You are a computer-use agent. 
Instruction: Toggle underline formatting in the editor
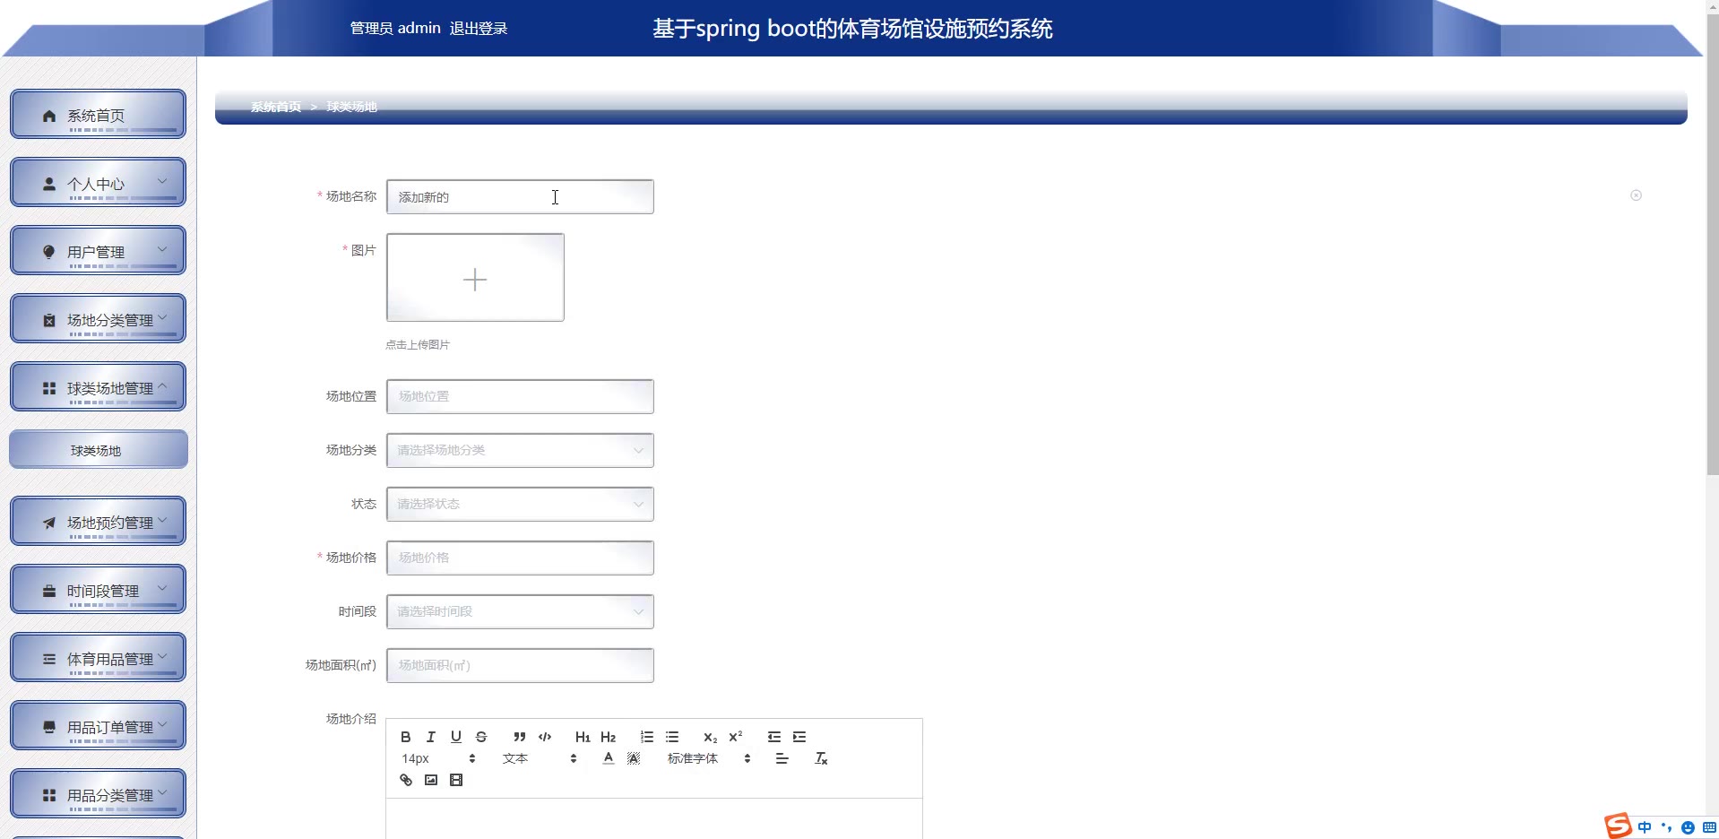point(456,737)
